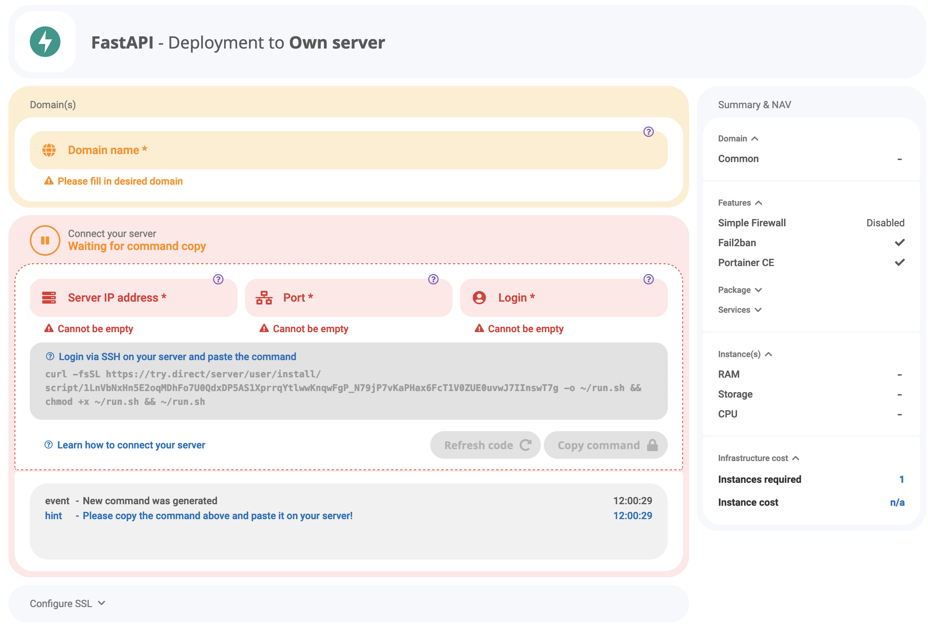Open help icon for Domain name field
Viewport: 937px width, 630px height.
click(x=648, y=132)
